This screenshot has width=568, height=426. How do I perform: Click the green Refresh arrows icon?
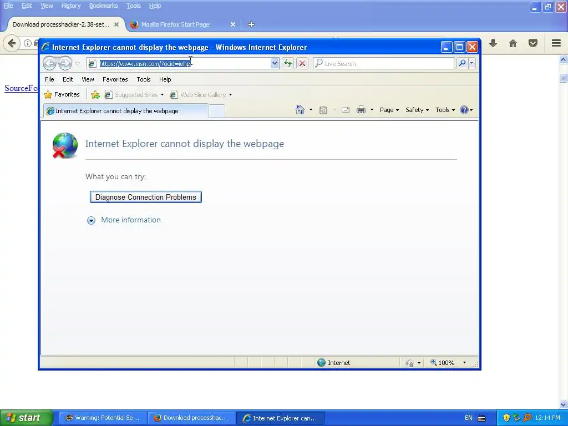point(288,64)
